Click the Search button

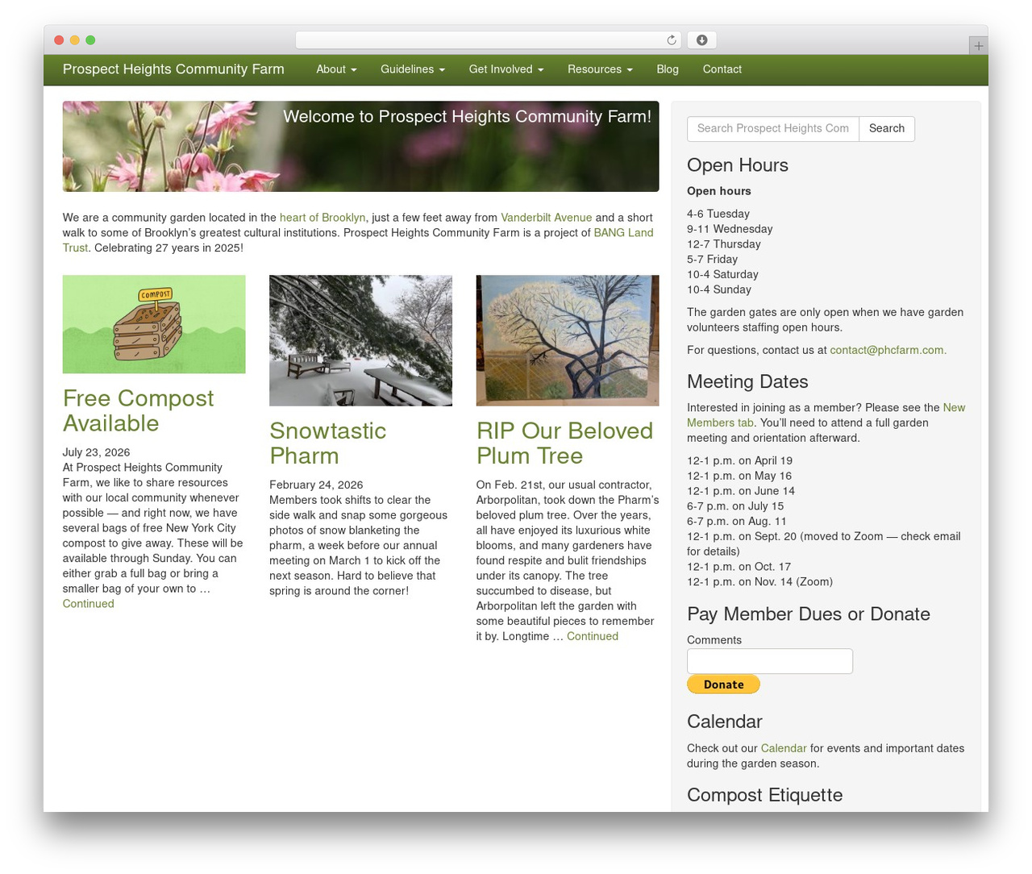tap(887, 129)
